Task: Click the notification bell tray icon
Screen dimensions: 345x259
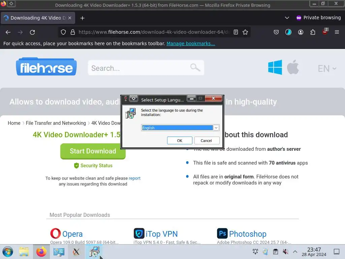Action: click(255, 252)
